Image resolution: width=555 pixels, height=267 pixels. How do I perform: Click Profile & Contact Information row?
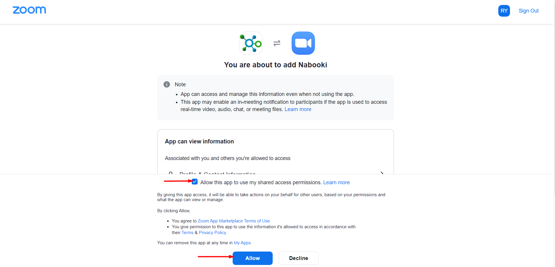point(275,173)
